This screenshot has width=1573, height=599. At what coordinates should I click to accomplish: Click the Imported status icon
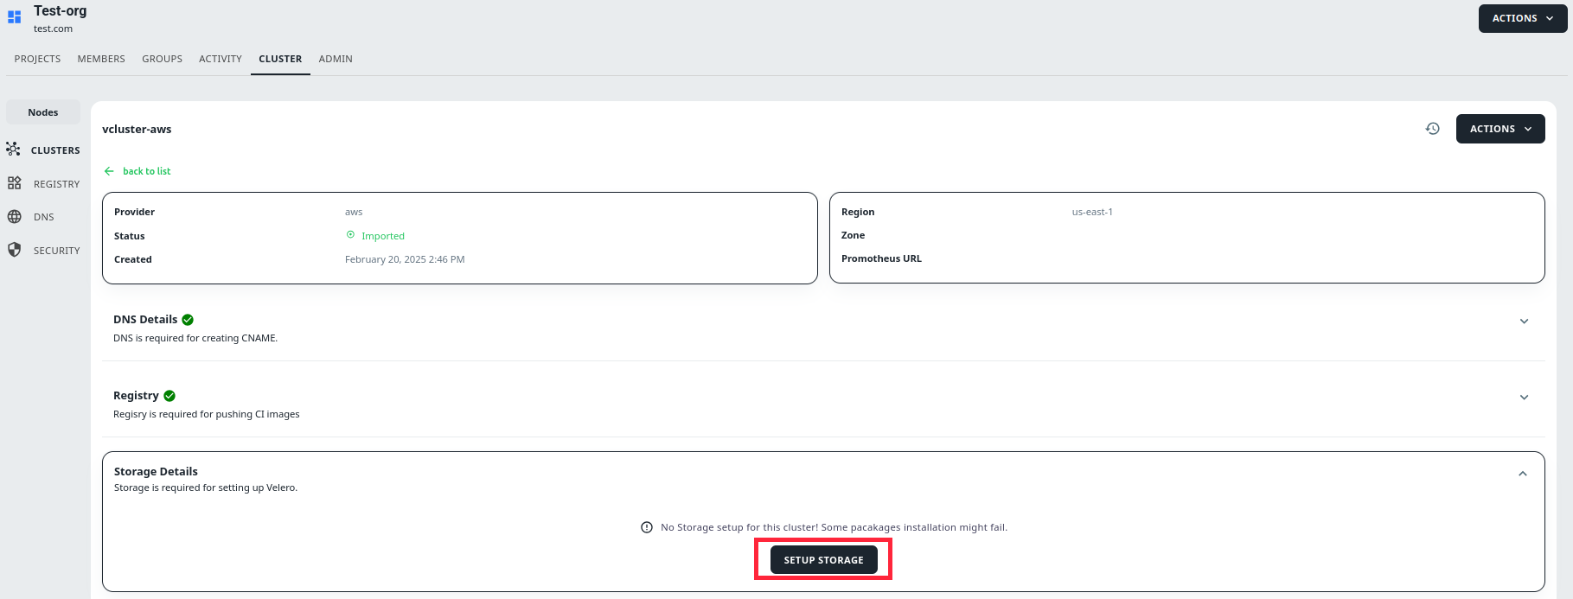click(350, 235)
